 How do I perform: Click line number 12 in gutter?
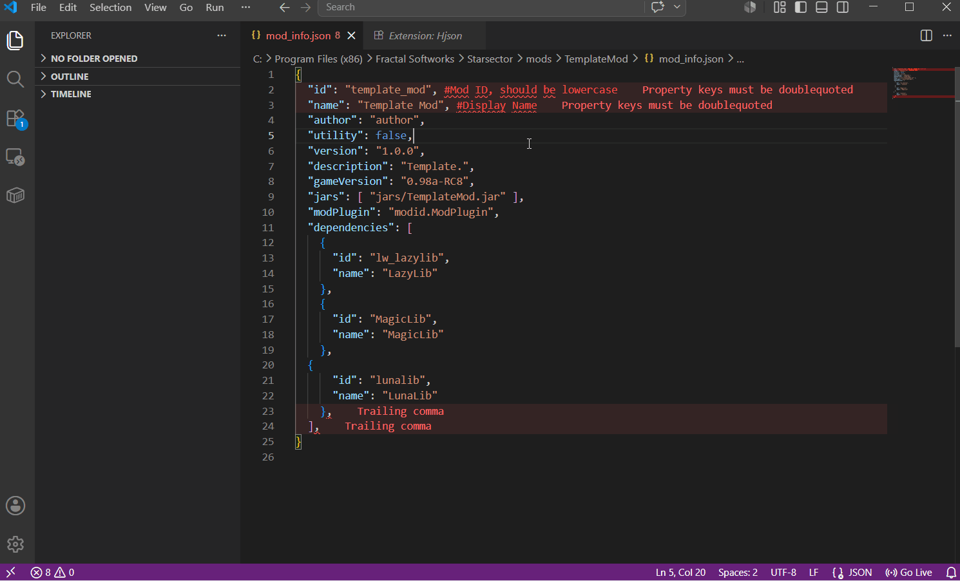click(268, 242)
